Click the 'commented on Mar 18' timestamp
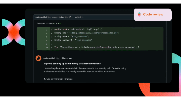This screenshot has width=181, height=102. tap(62, 17)
